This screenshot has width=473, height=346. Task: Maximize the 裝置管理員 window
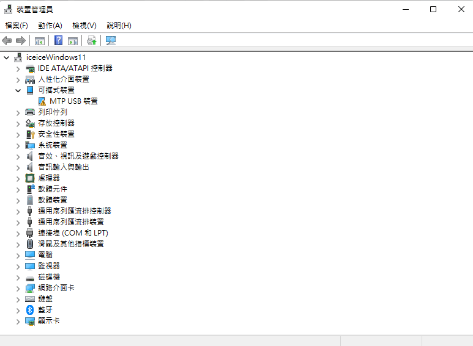tap(433, 9)
